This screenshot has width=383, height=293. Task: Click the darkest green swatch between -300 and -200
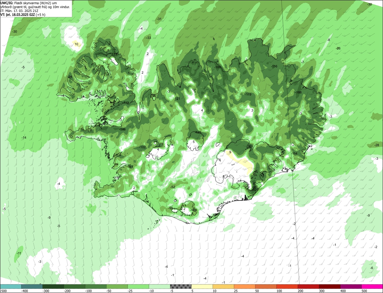(53, 287)
